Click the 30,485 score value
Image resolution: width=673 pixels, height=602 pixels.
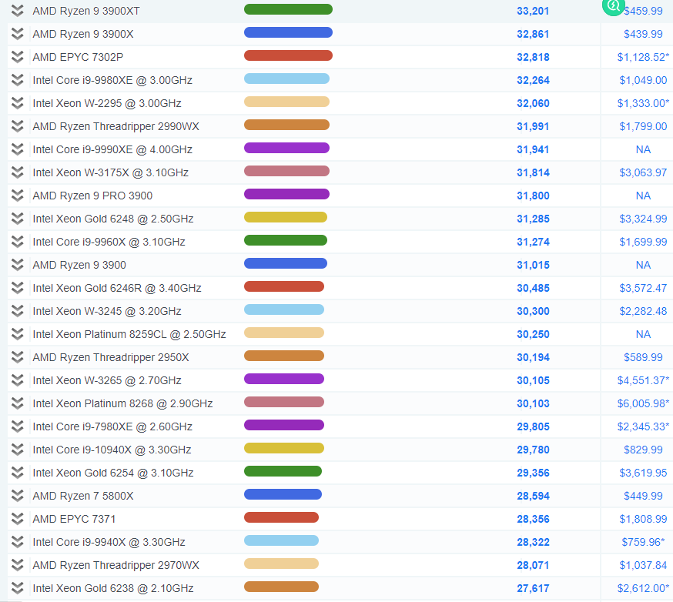[x=533, y=288]
